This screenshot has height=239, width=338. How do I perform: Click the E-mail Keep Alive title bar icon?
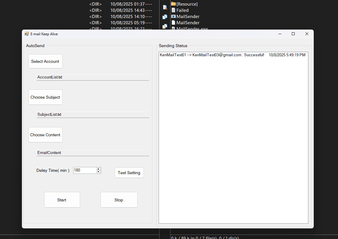pyautogui.click(x=27, y=34)
